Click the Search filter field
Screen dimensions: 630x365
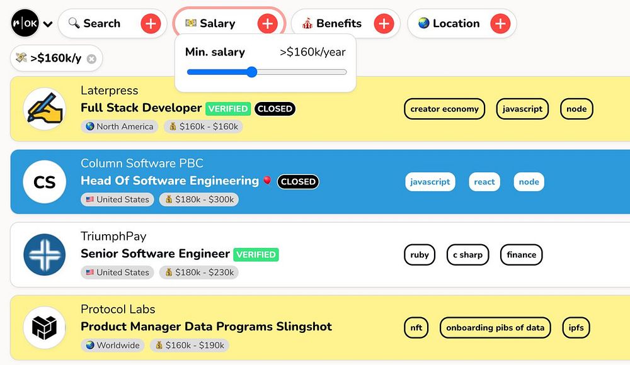(x=113, y=23)
